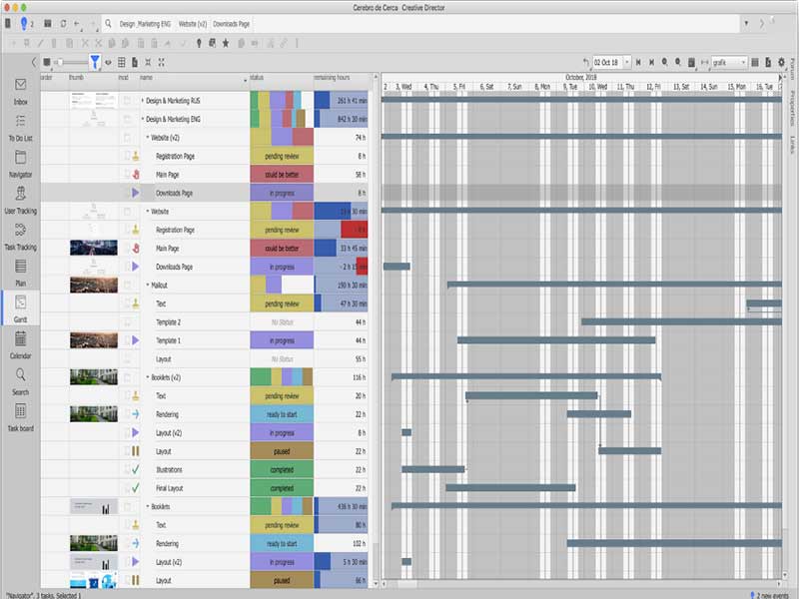The width and height of the screenshot is (799, 599).
Task: Collapse the Website tree node
Action: coord(148,211)
